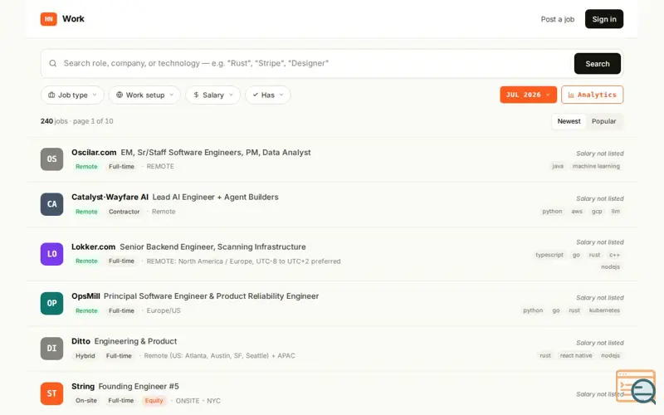Viewport: 664px width, 415px height.
Task: Click the nodejs tag on Lokker.com row
Action: click(610, 266)
